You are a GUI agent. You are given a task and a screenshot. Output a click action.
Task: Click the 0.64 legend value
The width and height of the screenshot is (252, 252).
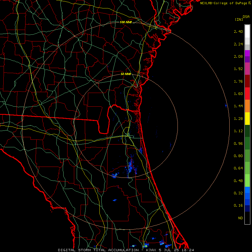(238, 168)
